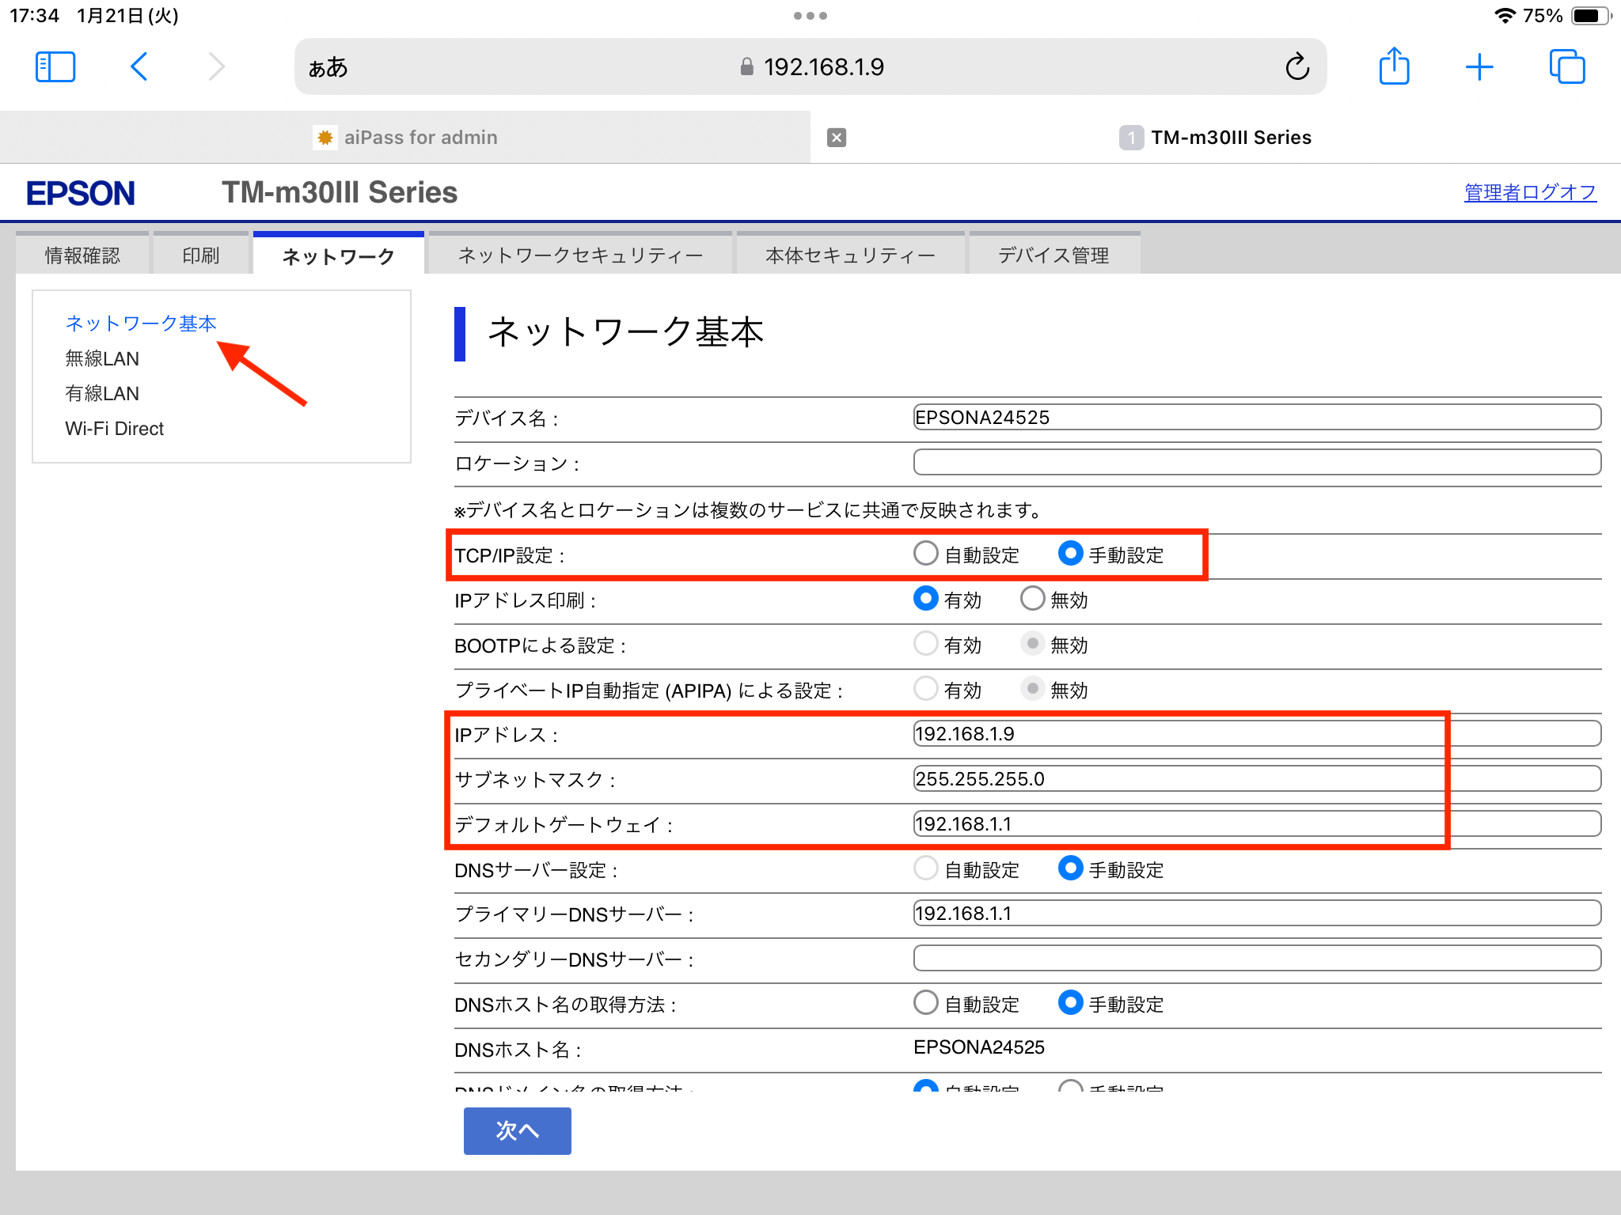This screenshot has height=1215, width=1621.
Task: Open the 情報確認 tab
Action: pyautogui.click(x=82, y=255)
